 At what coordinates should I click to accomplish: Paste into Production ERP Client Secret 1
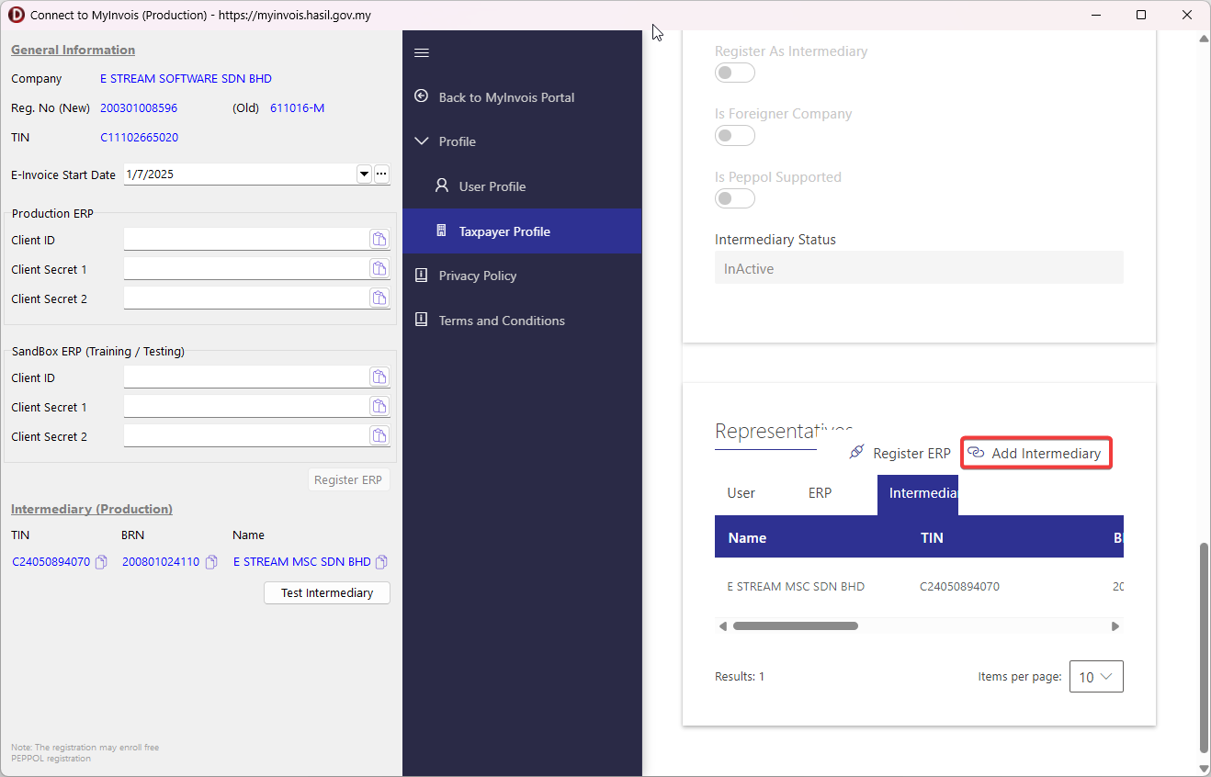(379, 269)
